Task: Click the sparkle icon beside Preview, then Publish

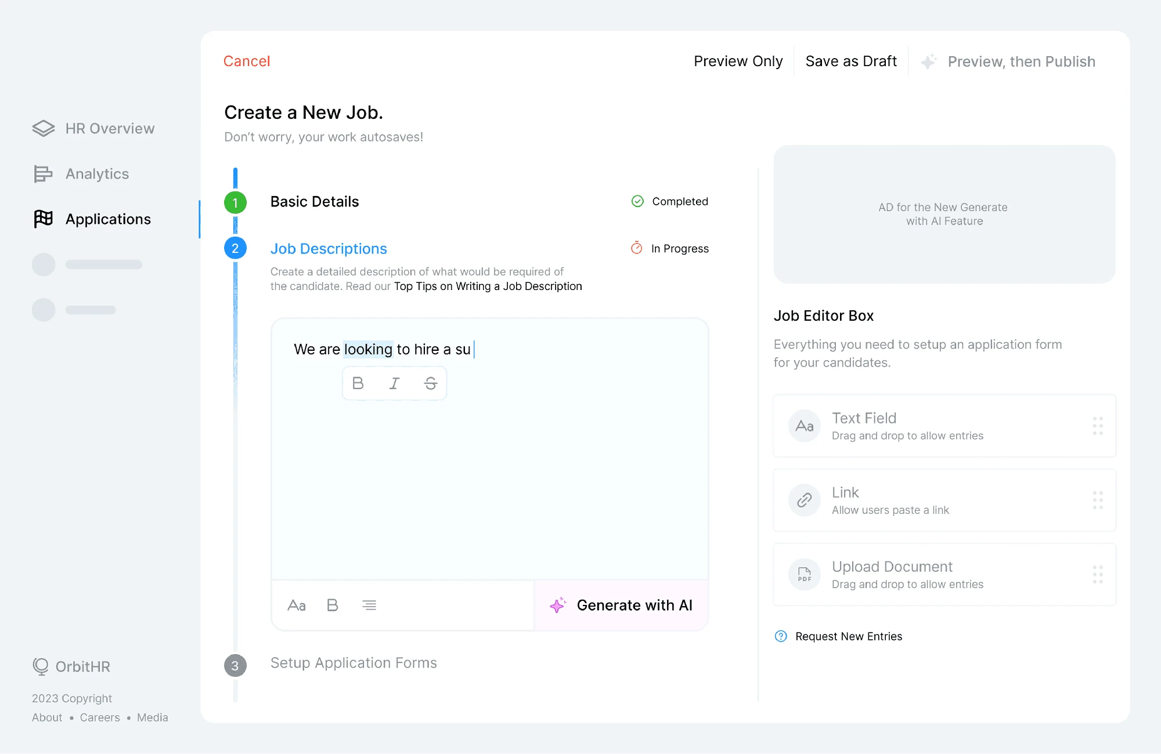Action: (x=929, y=61)
